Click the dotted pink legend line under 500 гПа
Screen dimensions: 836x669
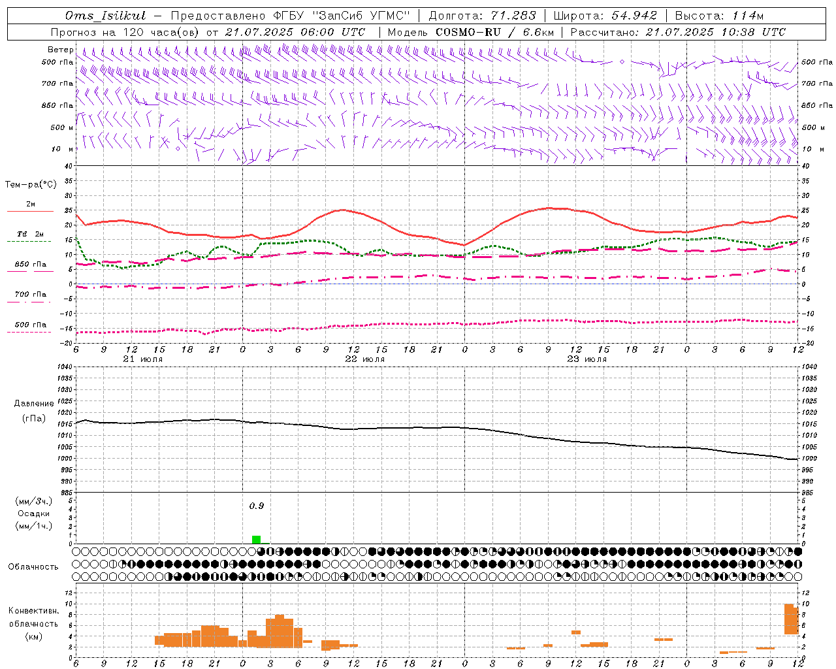pos(29,333)
